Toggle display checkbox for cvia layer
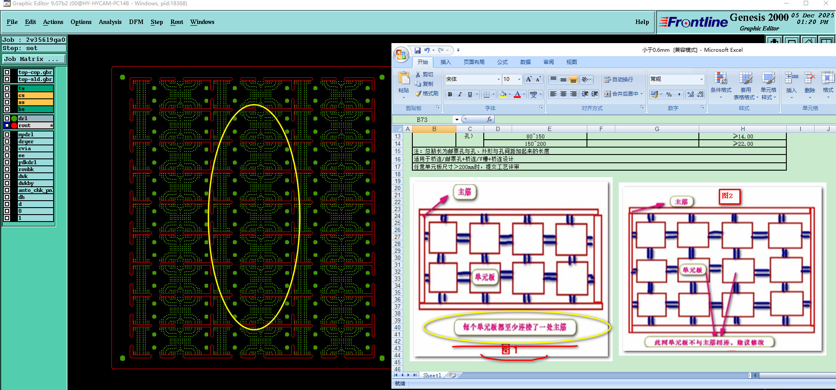Image resolution: width=836 pixels, height=390 pixels. click(x=7, y=148)
